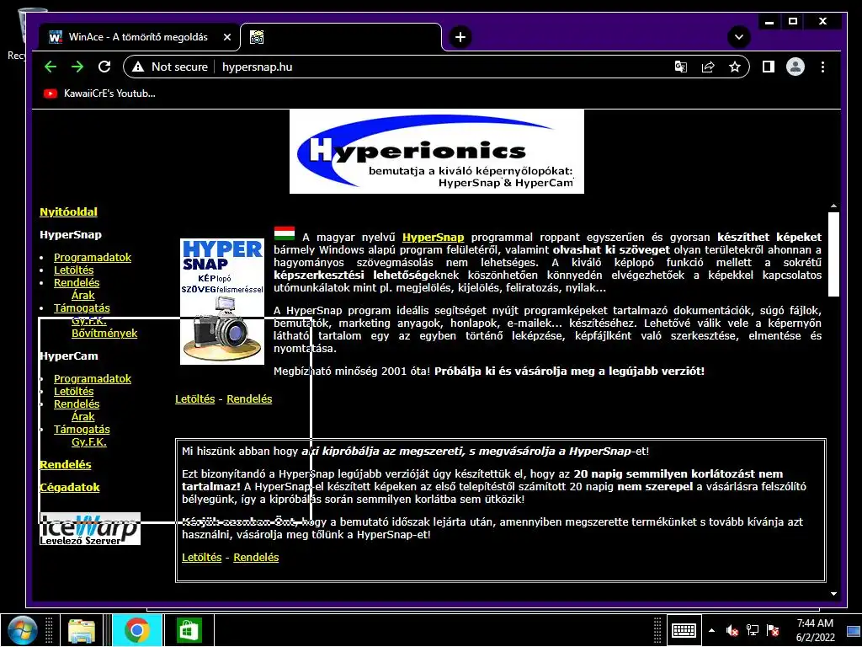Screen dimensions: 862x647
Task: Close the WinAce tab
Action: 227,37
